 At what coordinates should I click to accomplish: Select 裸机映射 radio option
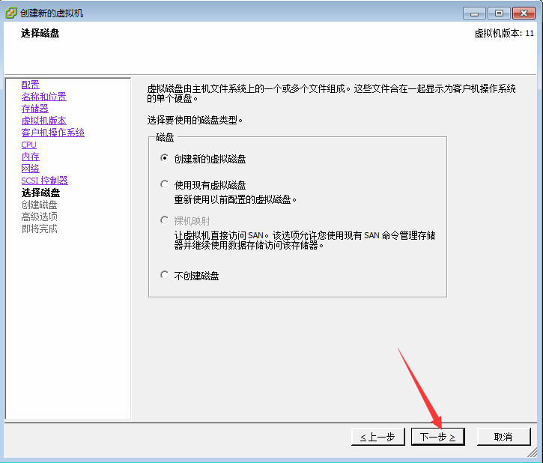click(165, 220)
